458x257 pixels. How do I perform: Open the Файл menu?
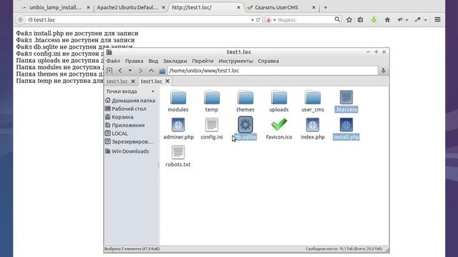pyautogui.click(x=113, y=61)
